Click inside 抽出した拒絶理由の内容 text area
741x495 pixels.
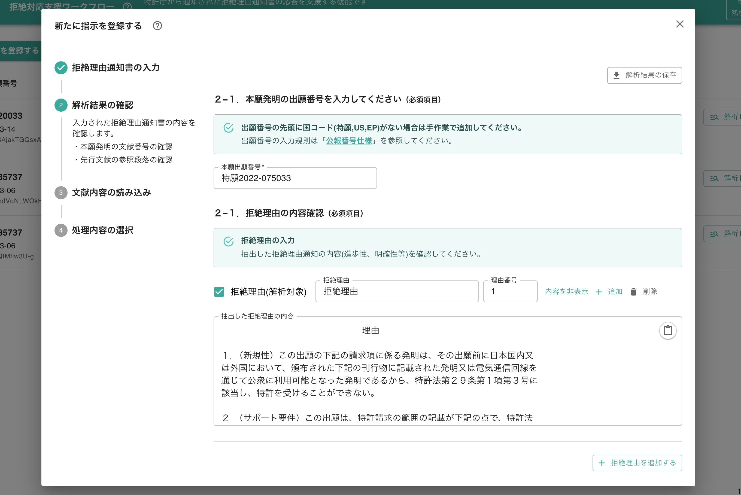point(448,371)
